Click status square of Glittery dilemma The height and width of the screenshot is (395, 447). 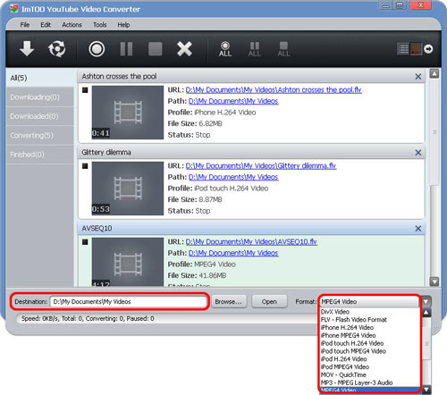click(x=85, y=166)
